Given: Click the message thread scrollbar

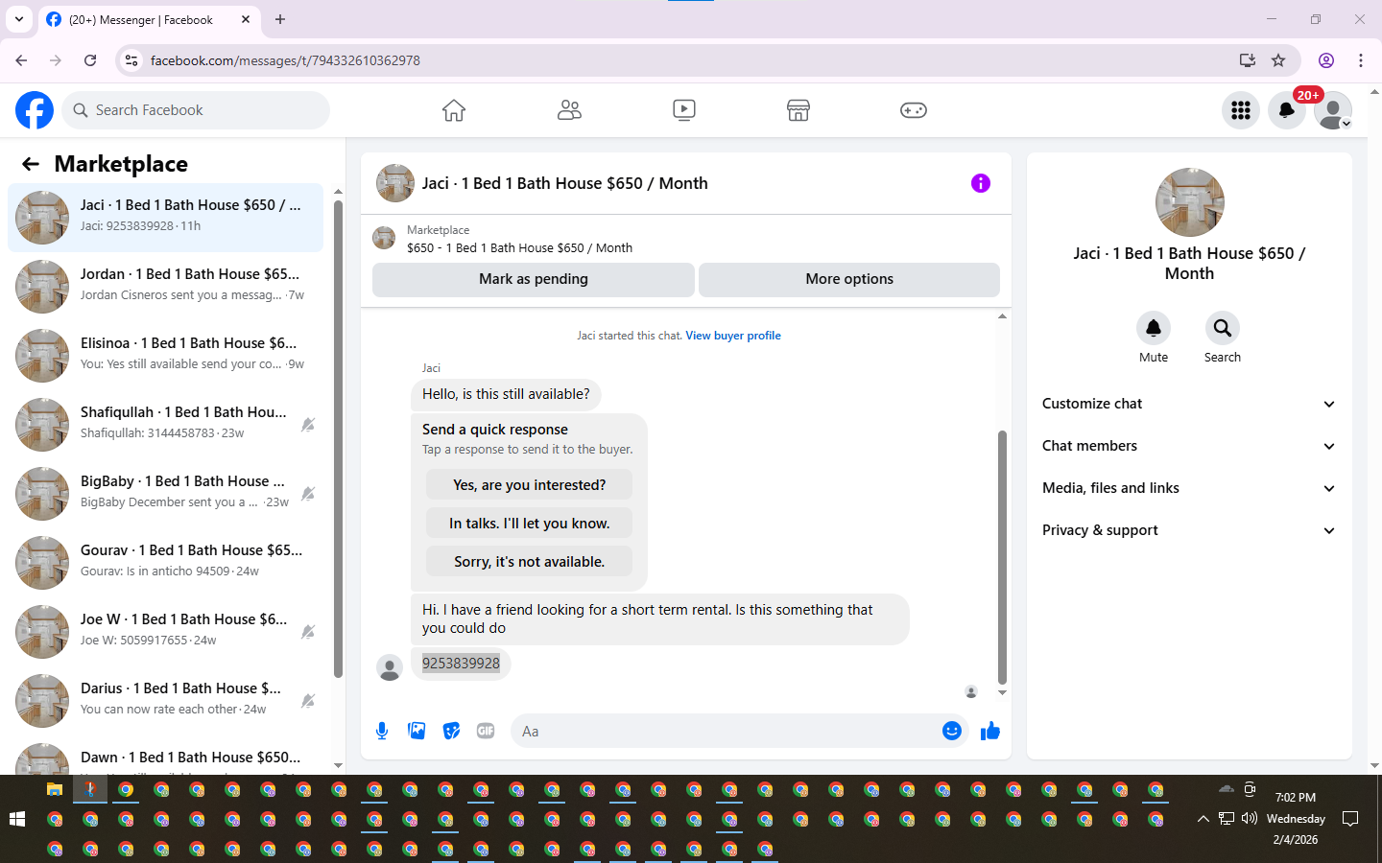Looking at the screenshot, I should pyautogui.click(x=1002, y=556).
